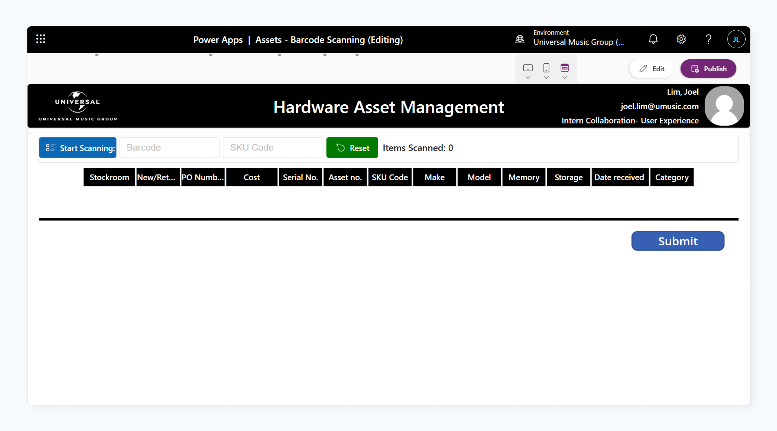
Task: Click the Universal Music Group environment name
Action: pyautogui.click(x=578, y=42)
